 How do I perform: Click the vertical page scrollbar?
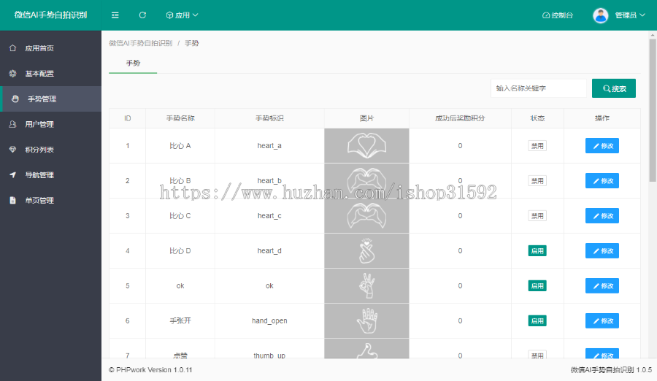click(x=653, y=111)
